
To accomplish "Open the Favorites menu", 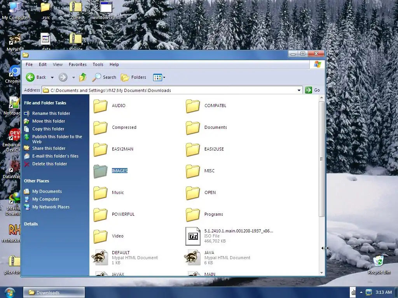I will 78,64.
